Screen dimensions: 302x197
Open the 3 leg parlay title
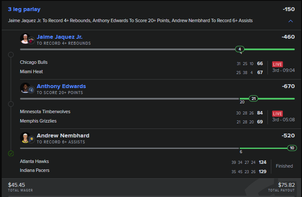(x=24, y=9)
